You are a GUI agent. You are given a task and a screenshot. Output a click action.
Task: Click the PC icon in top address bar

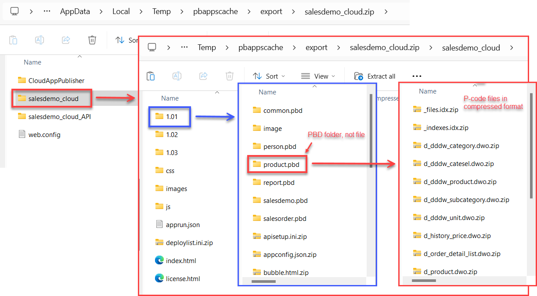tap(14, 11)
